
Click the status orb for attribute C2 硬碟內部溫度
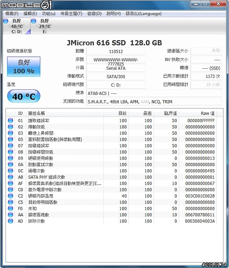tap(10, 196)
